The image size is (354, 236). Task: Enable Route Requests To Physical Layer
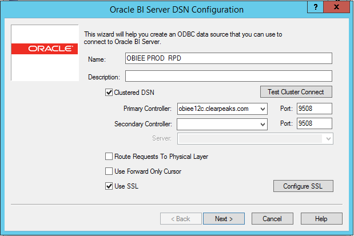[109, 157]
